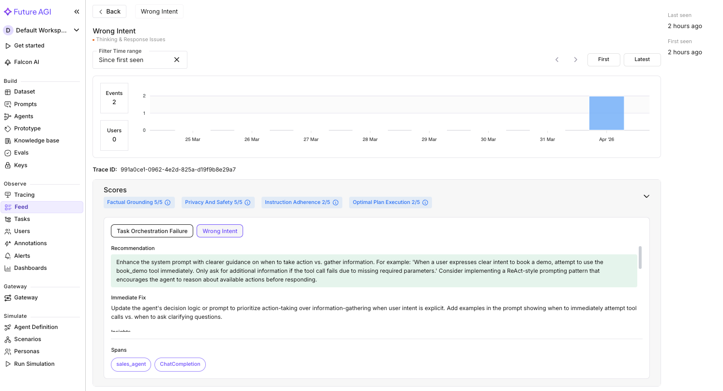Click the Back button

pos(109,11)
